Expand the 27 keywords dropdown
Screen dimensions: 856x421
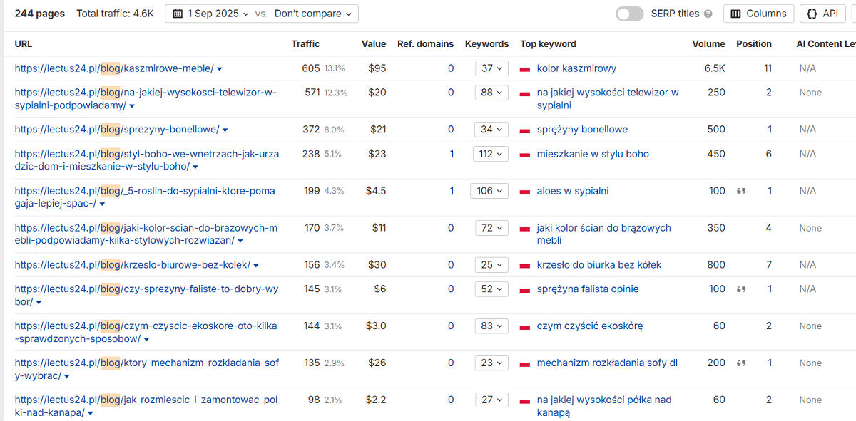click(x=492, y=400)
